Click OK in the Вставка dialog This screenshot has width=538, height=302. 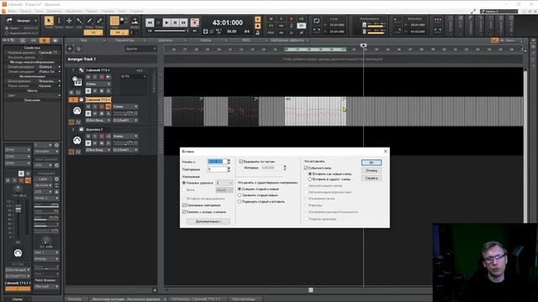[x=372, y=163]
